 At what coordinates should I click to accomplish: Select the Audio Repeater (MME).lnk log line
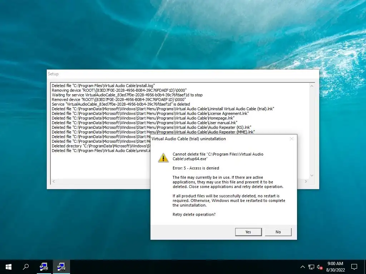click(x=153, y=132)
